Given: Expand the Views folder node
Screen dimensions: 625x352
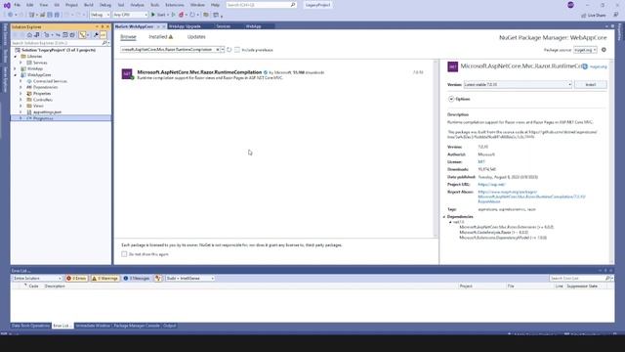Looking at the screenshot, I should (x=21, y=106).
